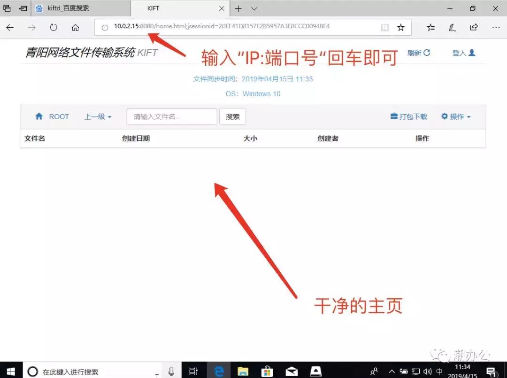This screenshot has width=507, height=378.
Task: Click the Share icon in Edge toolbar
Action: tap(474, 27)
